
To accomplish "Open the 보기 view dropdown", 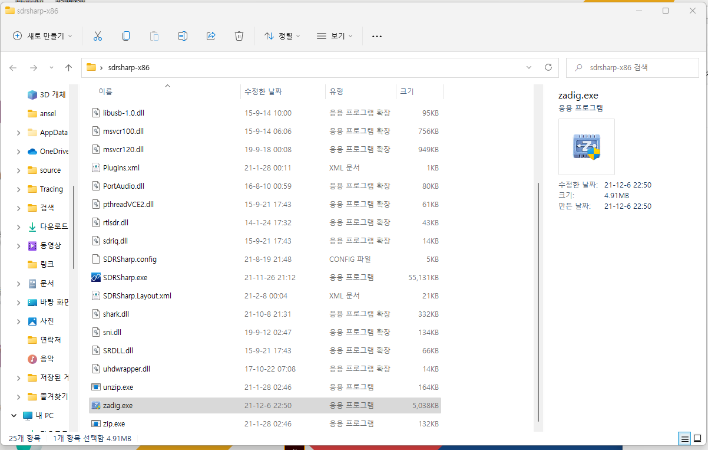I will coord(335,36).
